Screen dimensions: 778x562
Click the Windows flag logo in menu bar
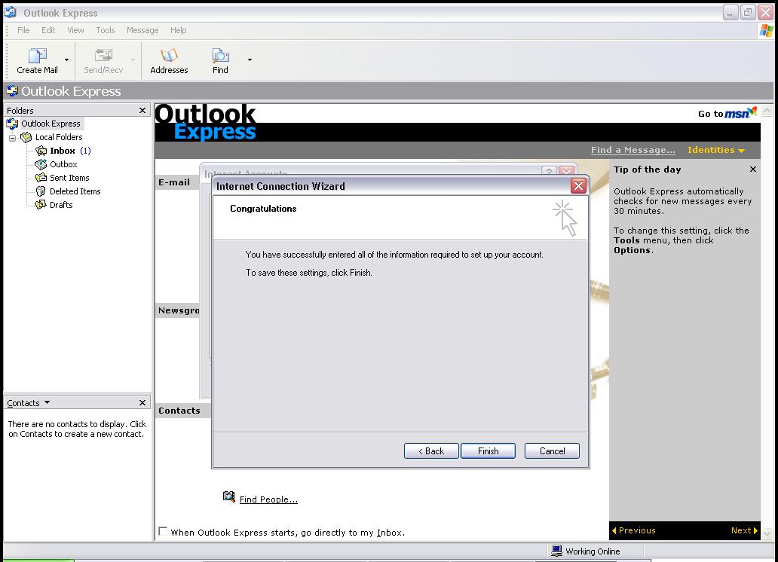(766, 30)
